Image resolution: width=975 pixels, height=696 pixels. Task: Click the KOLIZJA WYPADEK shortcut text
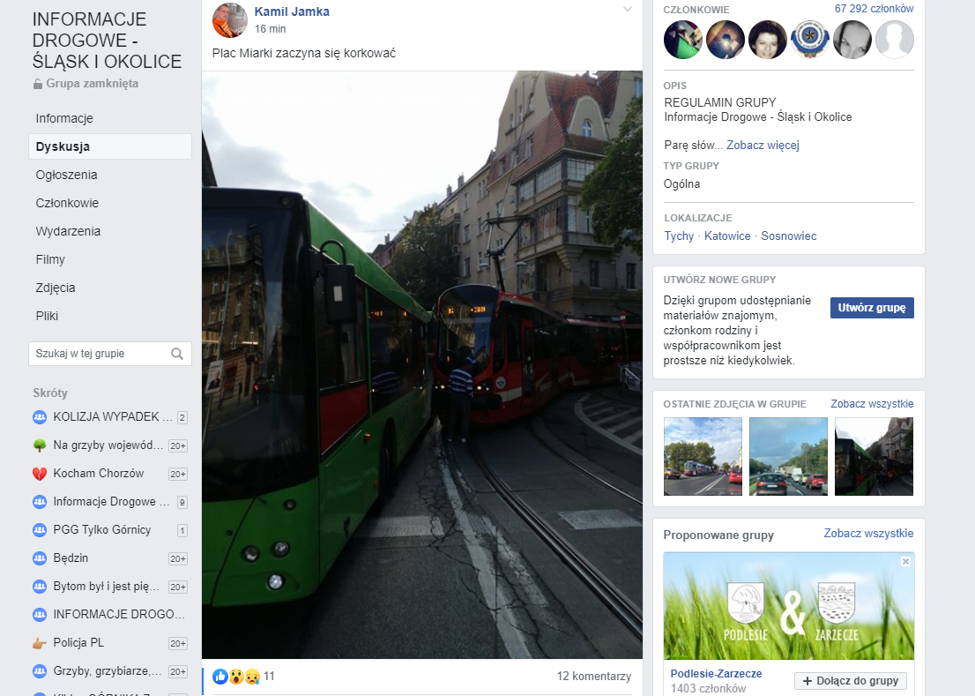click(113, 416)
